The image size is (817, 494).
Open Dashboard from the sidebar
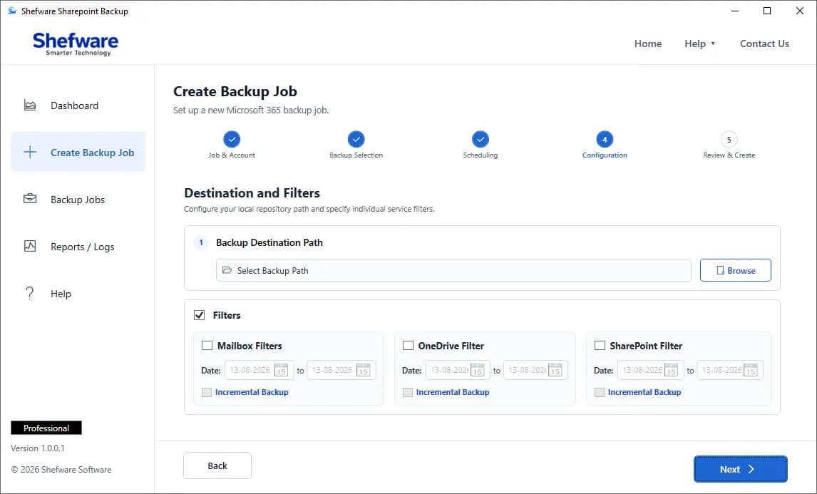[78, 106]
